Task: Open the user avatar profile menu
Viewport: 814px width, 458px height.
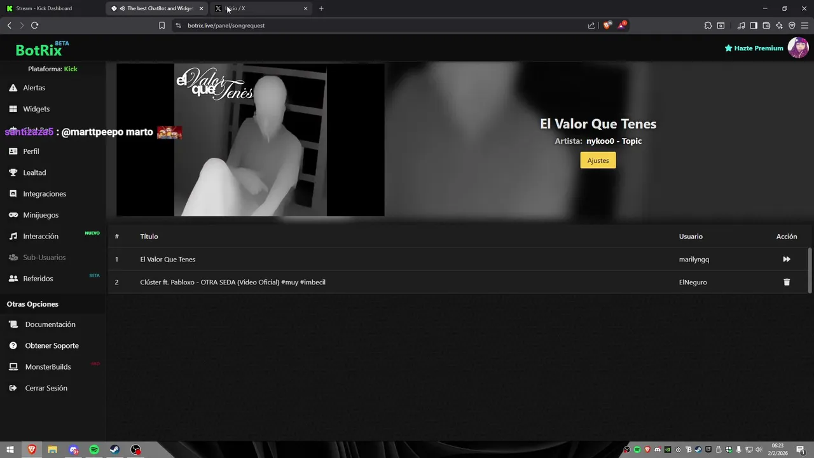Action: [x=798, y=48]
